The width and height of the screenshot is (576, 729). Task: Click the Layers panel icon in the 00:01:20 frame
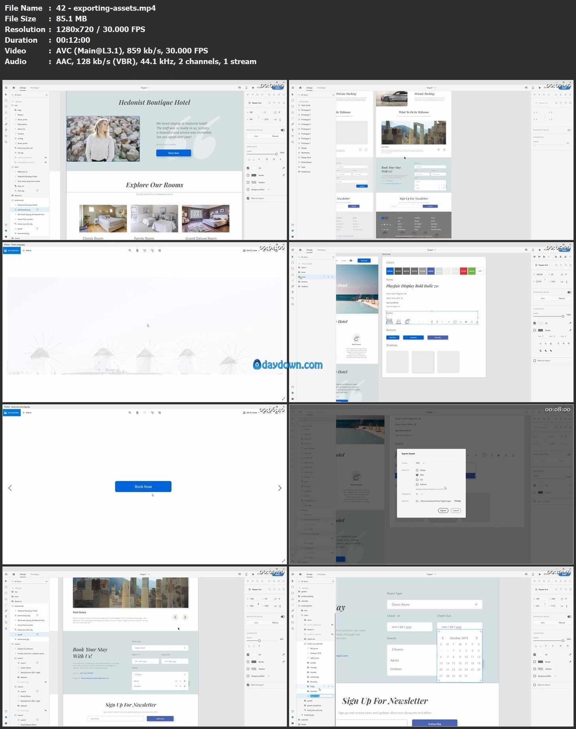pyautogui.click(x=6, y=231)
